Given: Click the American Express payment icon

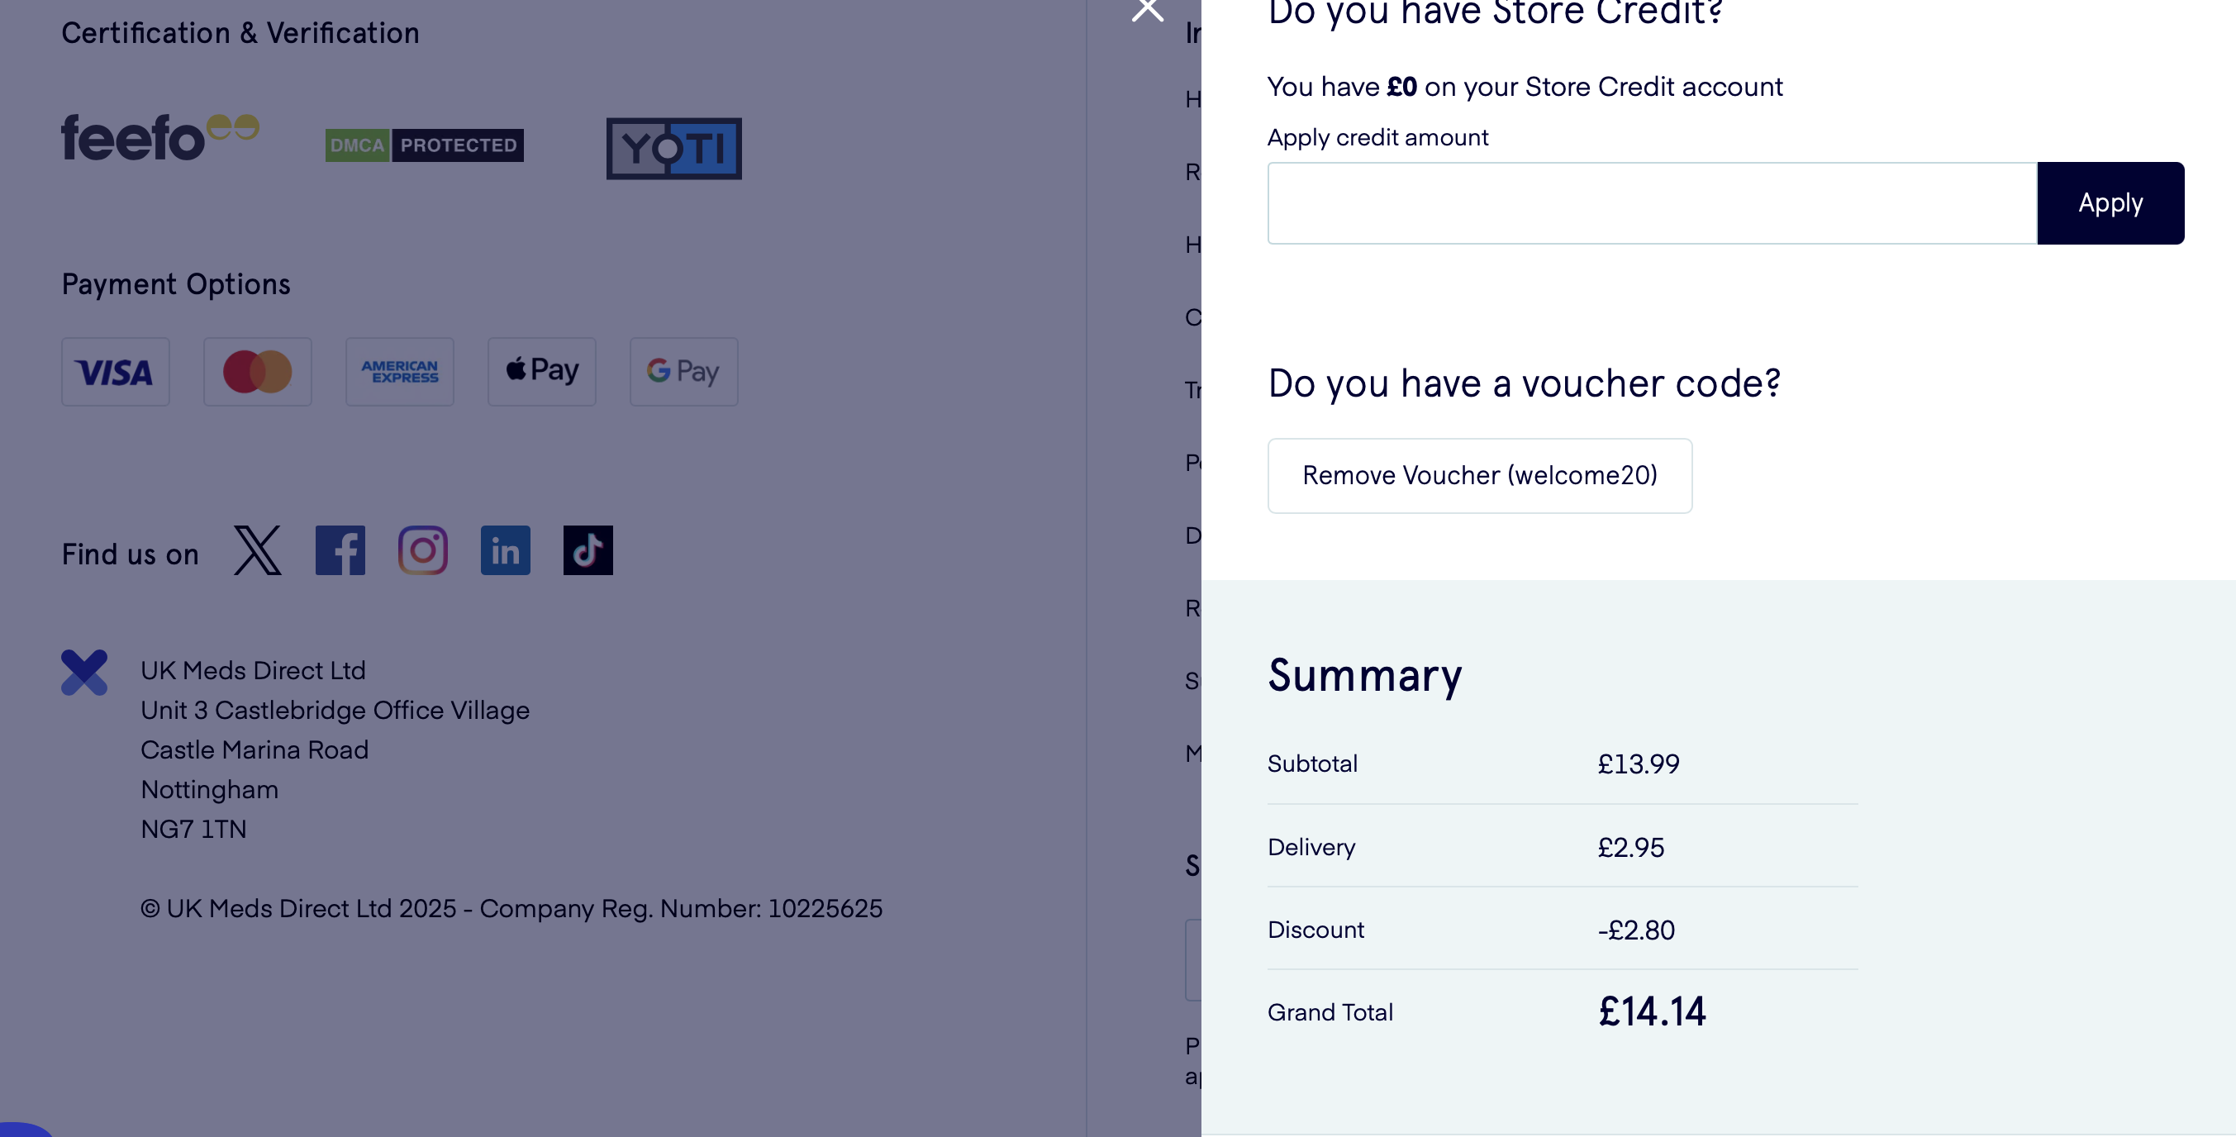Looking at the screenshot, I should coord(399,373).
